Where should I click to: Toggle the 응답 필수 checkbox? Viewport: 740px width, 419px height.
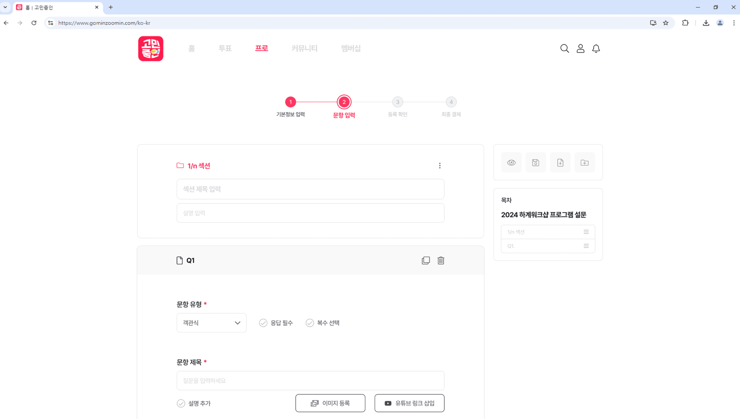[263, 323]
